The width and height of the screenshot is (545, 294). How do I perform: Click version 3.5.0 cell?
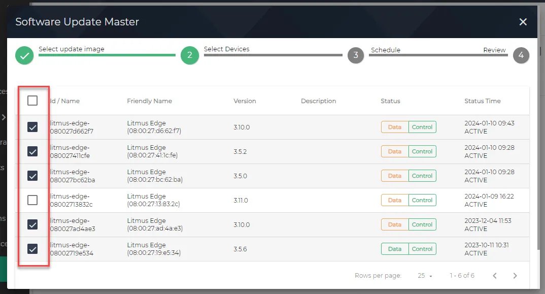240,176
